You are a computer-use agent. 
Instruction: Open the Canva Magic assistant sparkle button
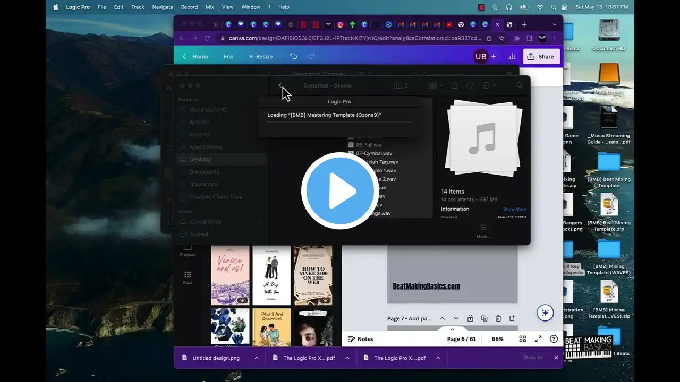click(x=545, y=313)
